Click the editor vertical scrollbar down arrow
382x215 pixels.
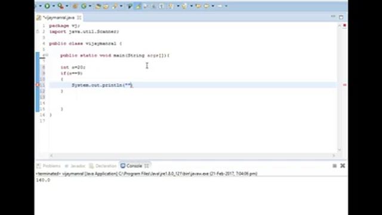pos(340,150)
